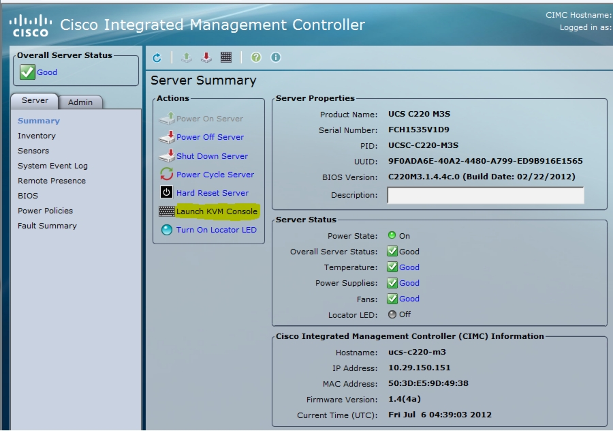Screen dimensions: 613x431
Task: Click the BIOS version value C220M3.1.4.4c.0
Action: pyautogui.click(x=424, y=177)
